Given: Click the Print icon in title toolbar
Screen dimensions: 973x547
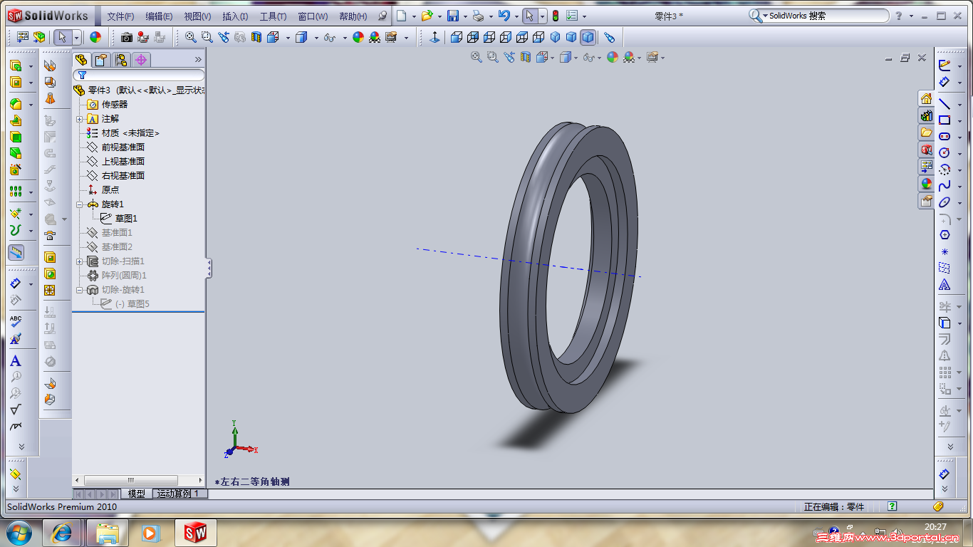Looking at the screenshot, I should point(478,16).
